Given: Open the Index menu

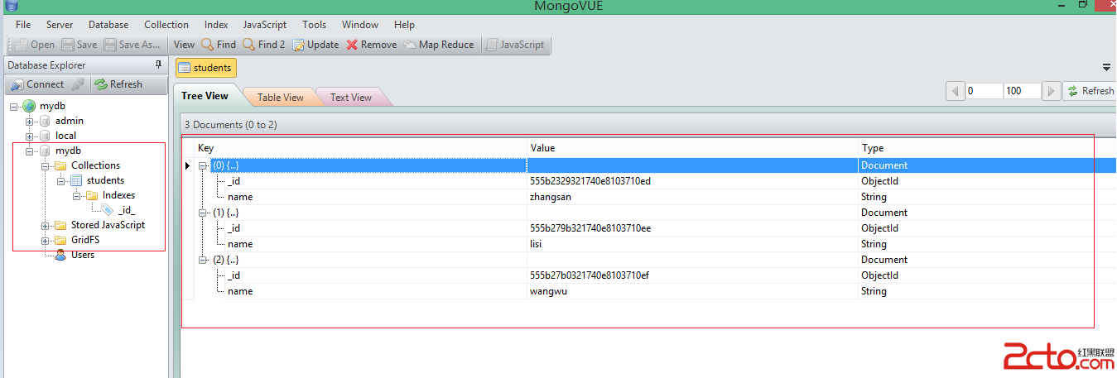Looking at the screenshot, I should (x=216, y=25).
